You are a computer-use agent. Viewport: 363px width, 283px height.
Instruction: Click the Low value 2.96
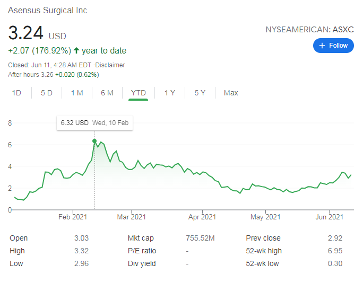(82, 263)
